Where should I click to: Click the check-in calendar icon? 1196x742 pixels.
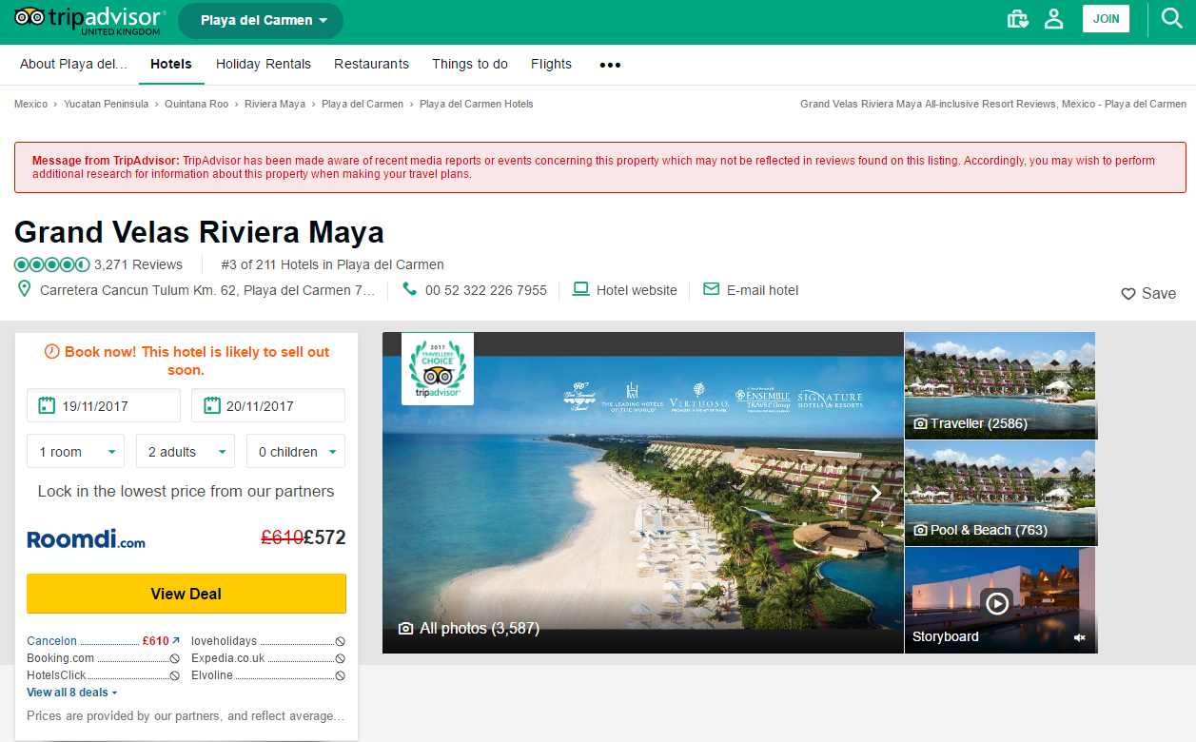coord(46,405)
